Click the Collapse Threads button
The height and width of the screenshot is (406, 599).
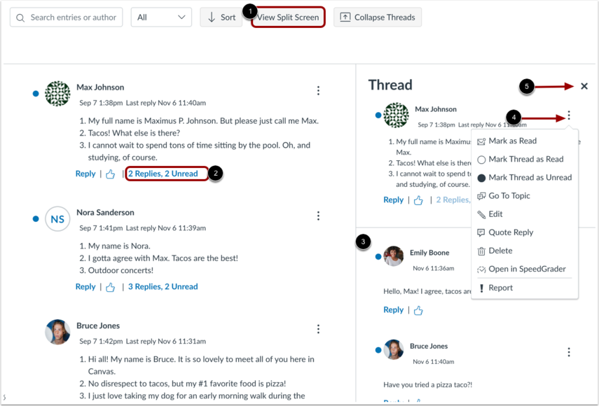point(378,17)
